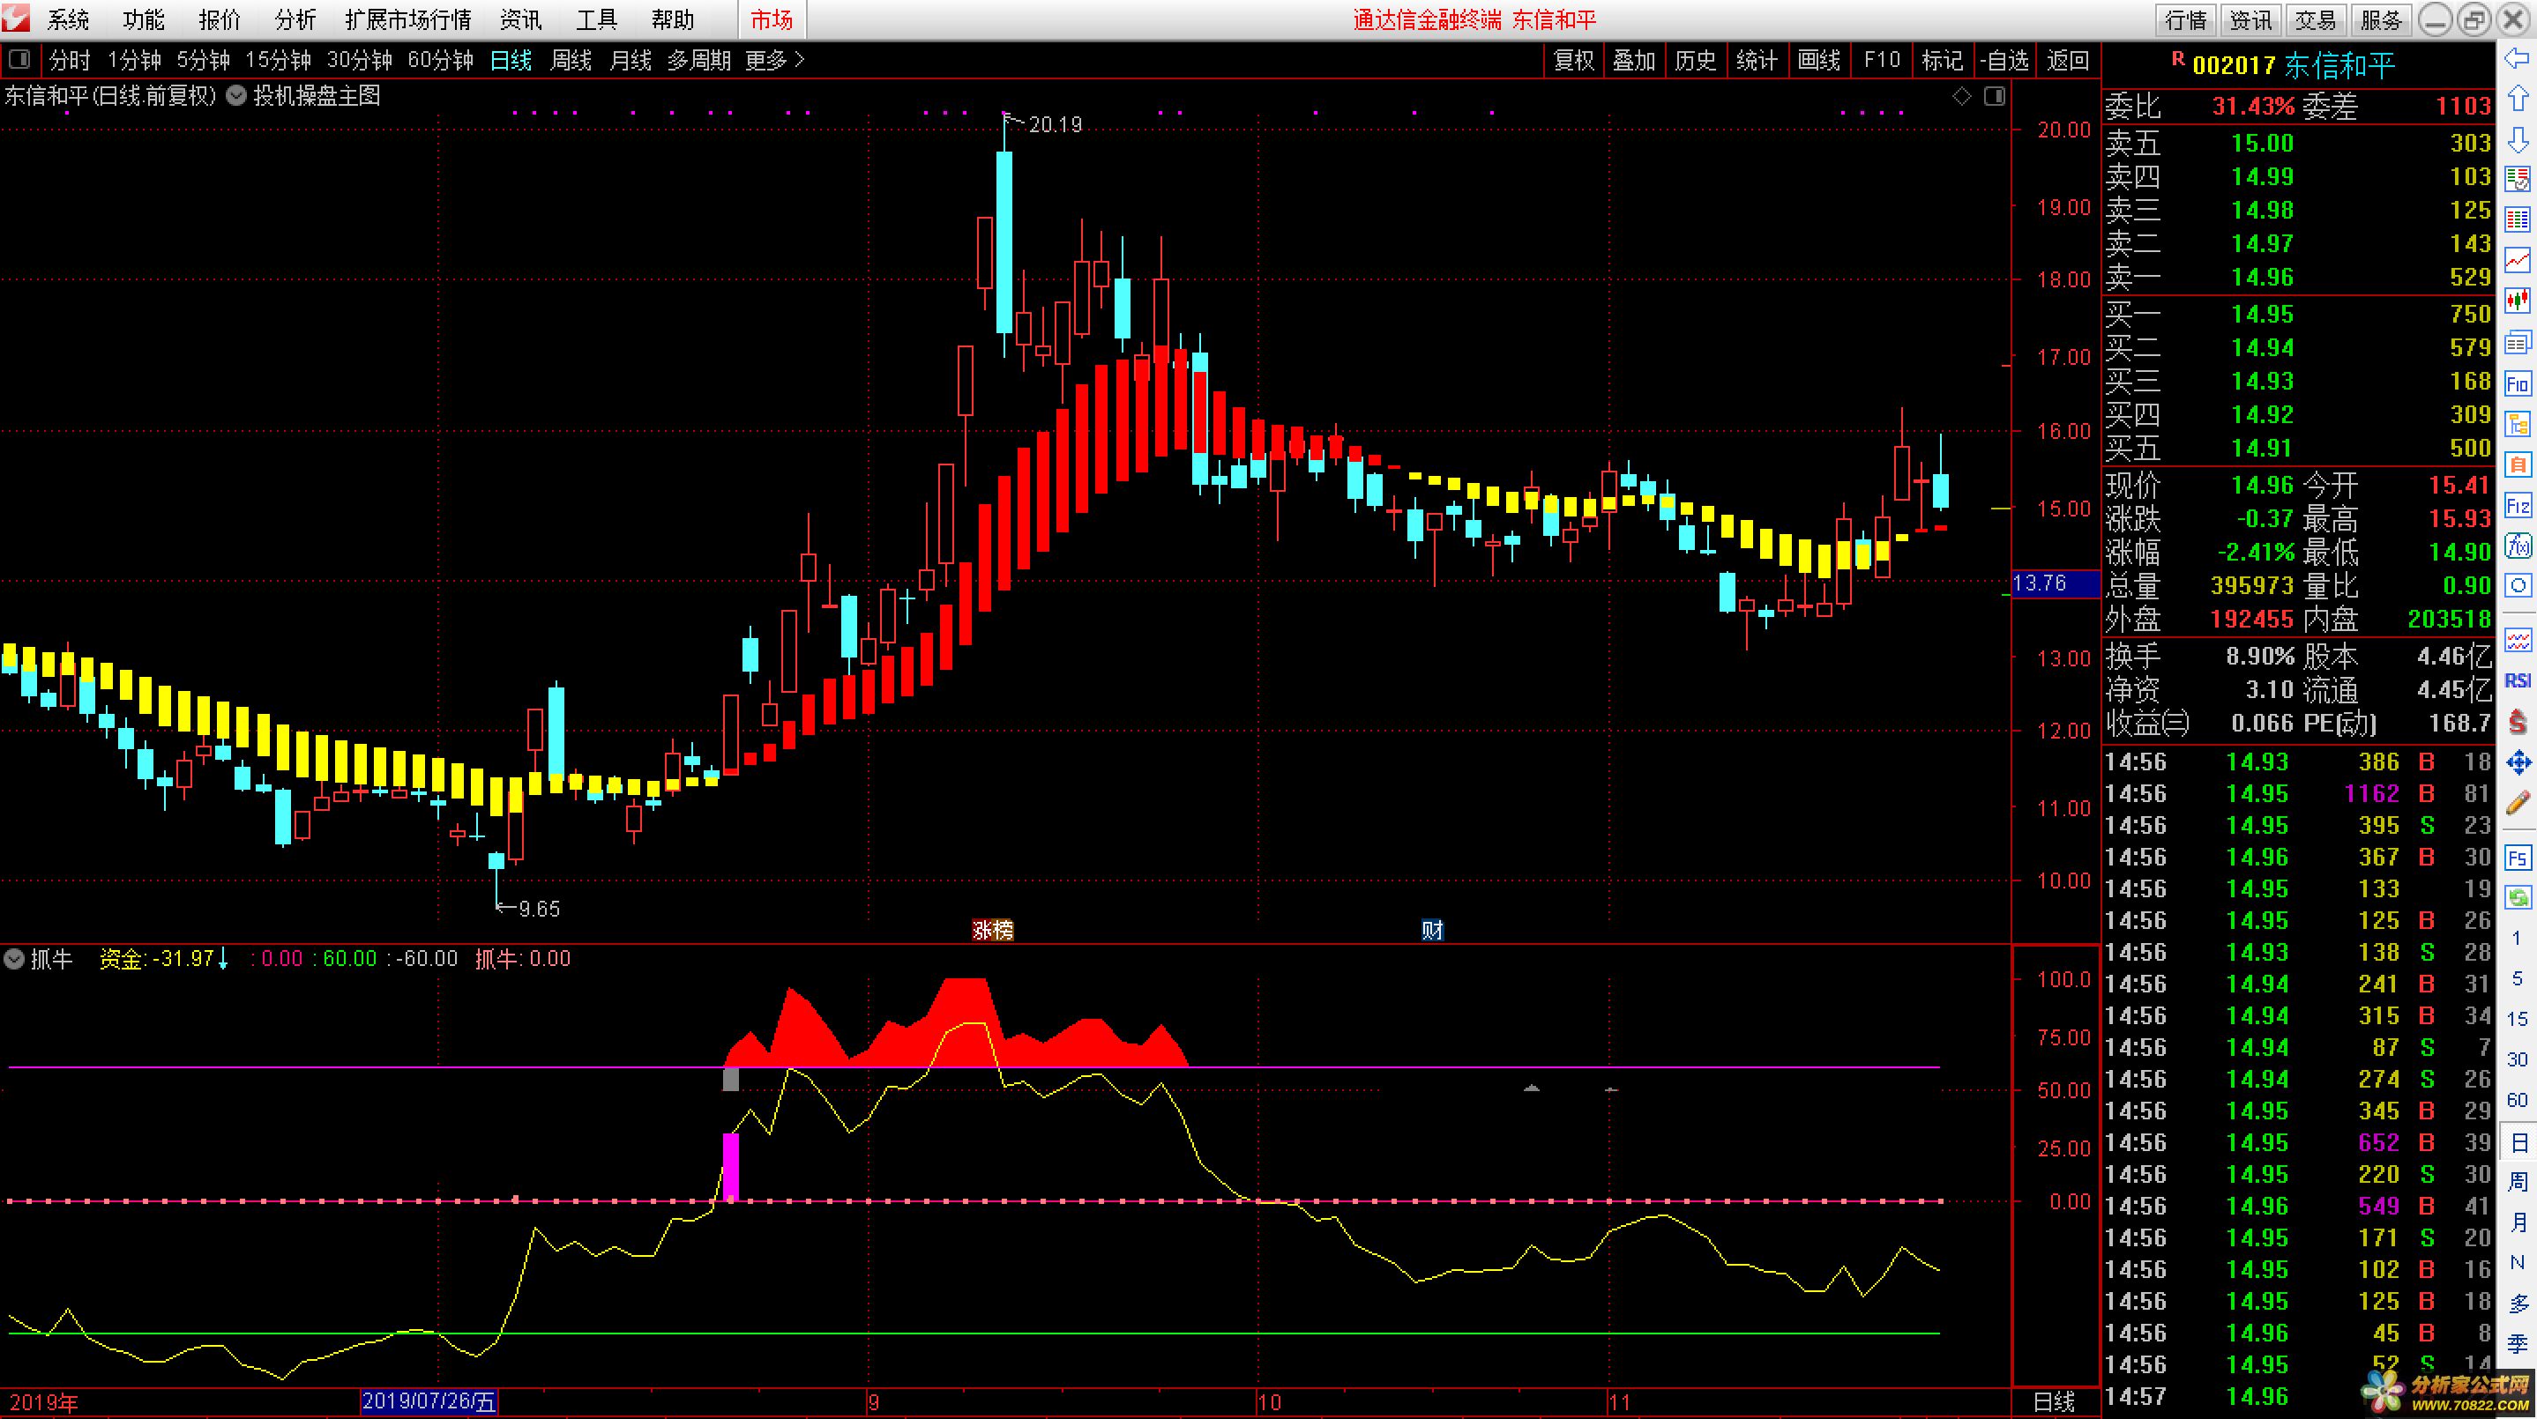Click the wavy lines indicator icon
Viewport: 2537px width, 1419px height.
(2518, 641)
